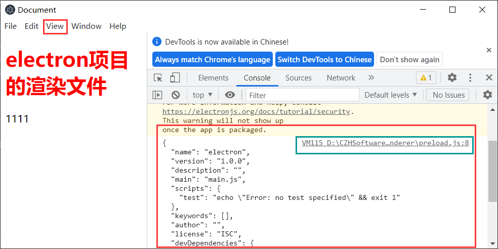Image resolution: width=498 pixels, height=249 pixels.
Task: Switch to the Sources tab
Action: [298, 78]
